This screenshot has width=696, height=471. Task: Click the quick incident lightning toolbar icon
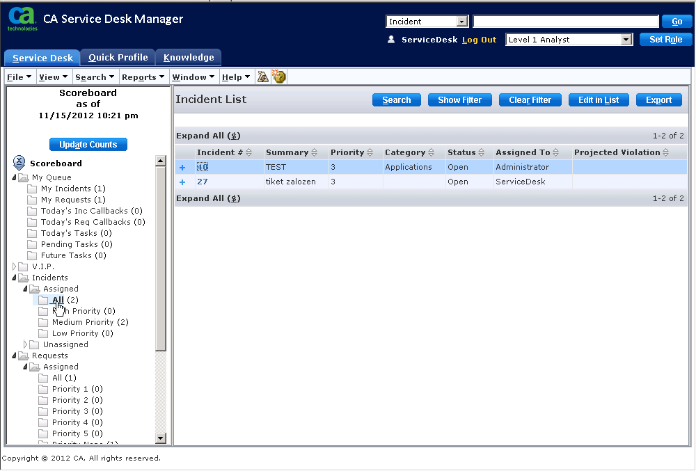click(x=263, y=77)
